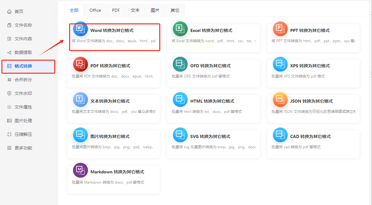This screenshot has height=205, width=372.
Task: Click the 格式转换 sidebar icon
Action: [9, 66]
